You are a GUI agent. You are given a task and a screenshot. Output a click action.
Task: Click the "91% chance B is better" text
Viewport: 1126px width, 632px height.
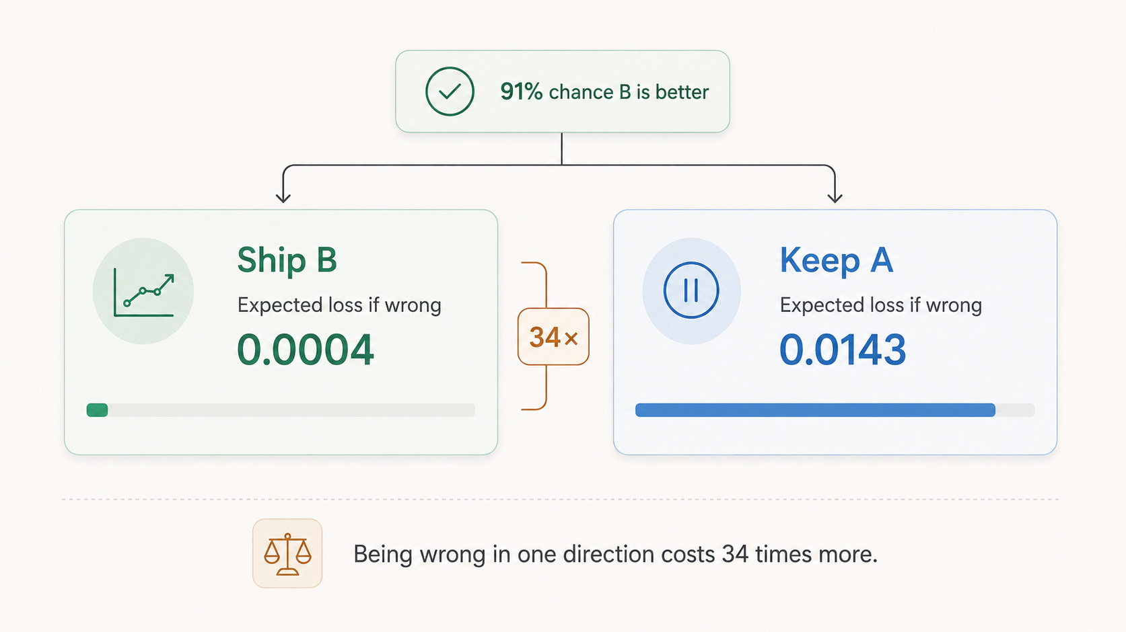pyautogui.click(x=604, y=92)
